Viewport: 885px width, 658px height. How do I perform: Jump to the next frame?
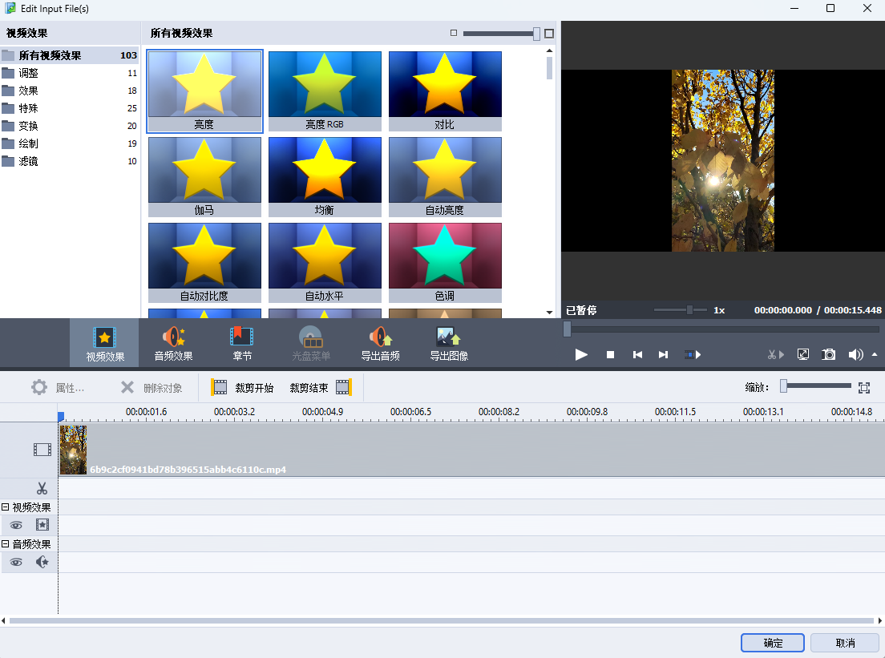point(663,354)
